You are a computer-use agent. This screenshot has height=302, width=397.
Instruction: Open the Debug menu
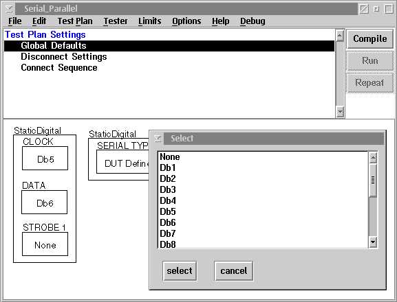click(253, 21)
